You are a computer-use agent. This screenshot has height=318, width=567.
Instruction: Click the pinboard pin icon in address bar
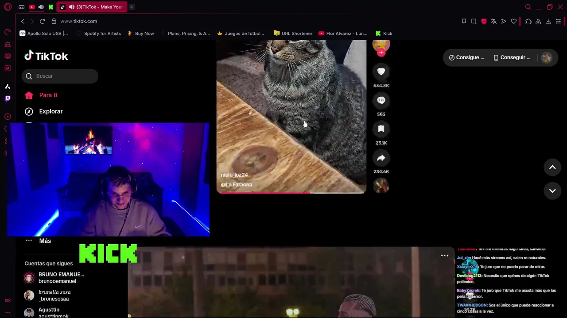tap(464, 21)
